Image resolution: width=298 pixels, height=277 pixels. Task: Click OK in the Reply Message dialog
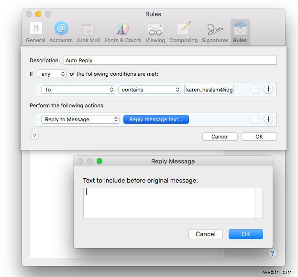[246, 234]
